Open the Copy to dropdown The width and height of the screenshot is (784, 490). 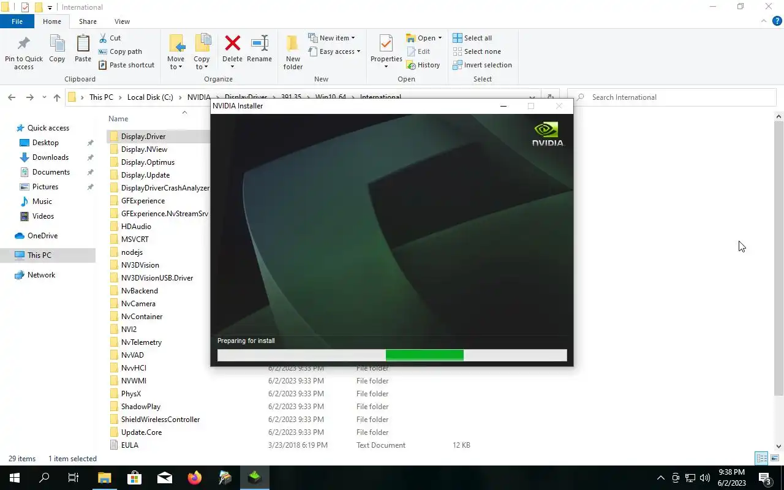click(x=202, y=67)
